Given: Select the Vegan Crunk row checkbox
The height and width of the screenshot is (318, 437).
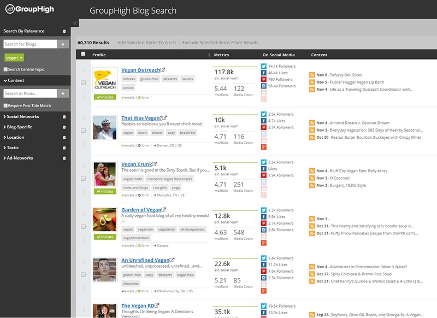Looking at the screenshot, I should coord(84,178).
